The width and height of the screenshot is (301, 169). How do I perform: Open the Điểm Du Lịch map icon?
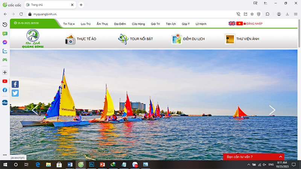tap(176, 39)
